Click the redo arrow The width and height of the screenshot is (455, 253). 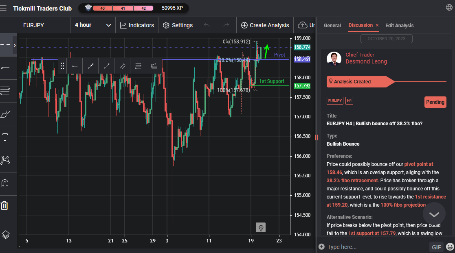(x=226, y=25)
